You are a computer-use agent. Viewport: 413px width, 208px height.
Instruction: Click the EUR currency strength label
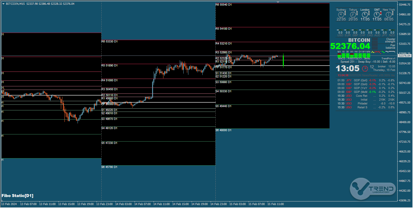(x=348, y=35)
